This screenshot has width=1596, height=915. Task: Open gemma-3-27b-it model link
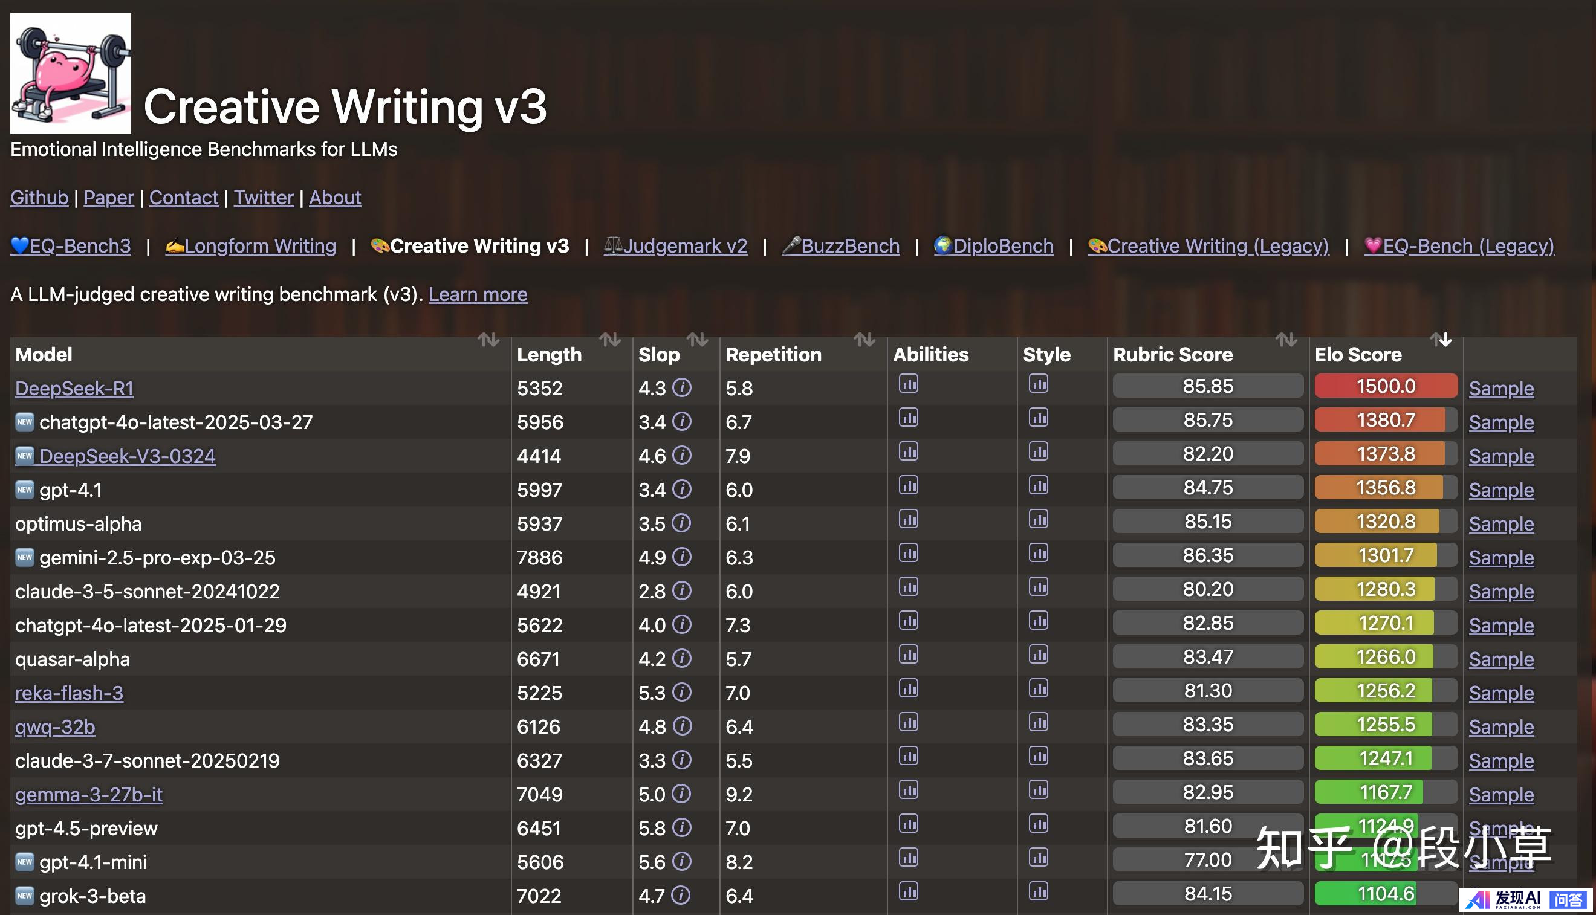tap(89, 795)
